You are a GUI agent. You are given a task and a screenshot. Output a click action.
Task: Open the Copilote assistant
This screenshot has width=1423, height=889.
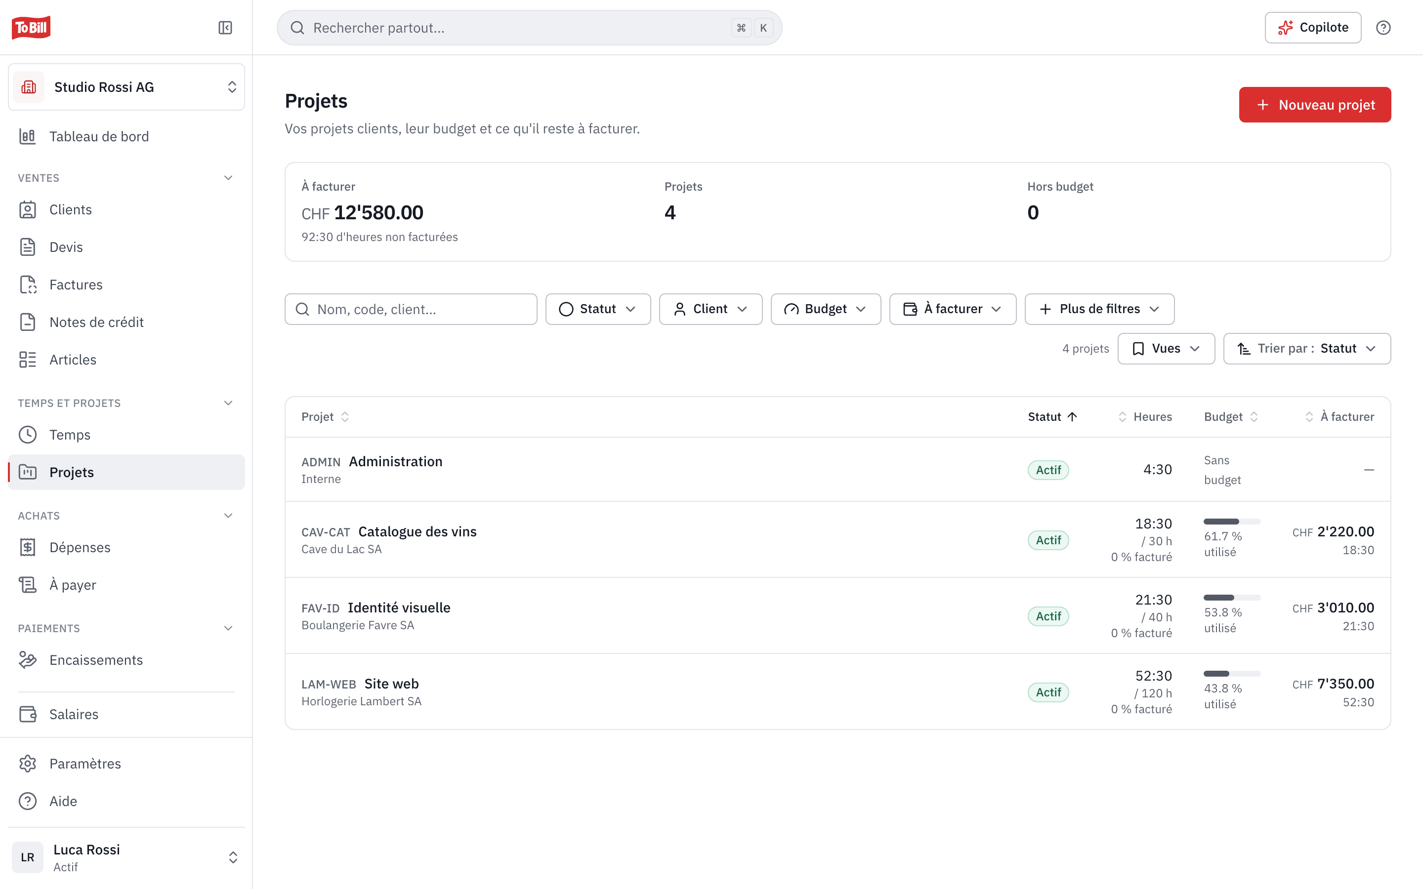pyautogui.click(x=1312, y=28)
